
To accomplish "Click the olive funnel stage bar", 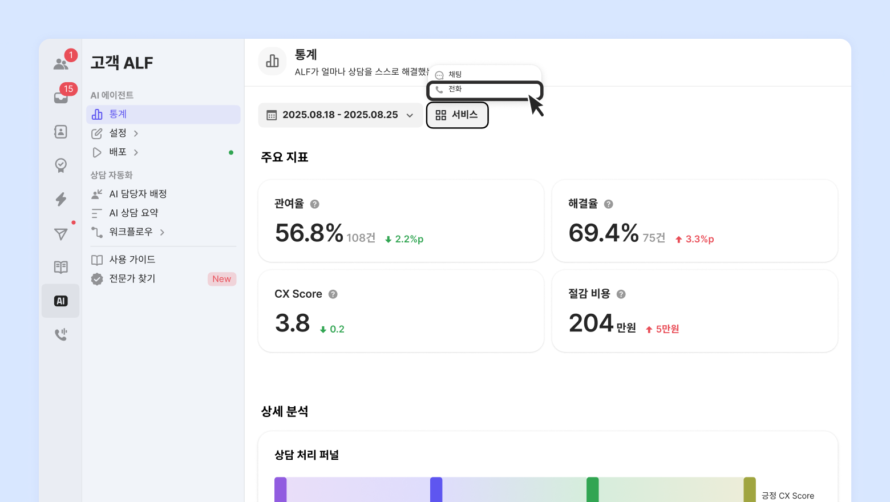I will [750, 489].
